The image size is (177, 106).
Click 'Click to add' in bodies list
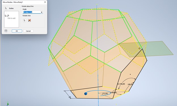(x=12, y=18)
